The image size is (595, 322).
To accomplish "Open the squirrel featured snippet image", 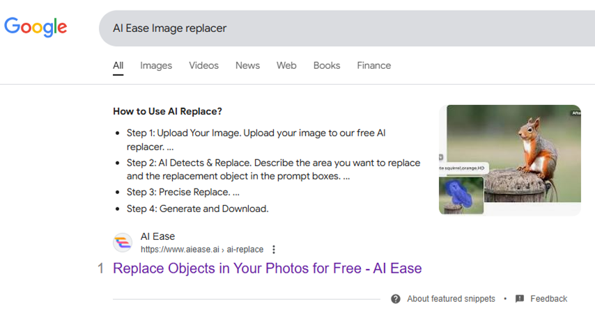I will (509, 160).
